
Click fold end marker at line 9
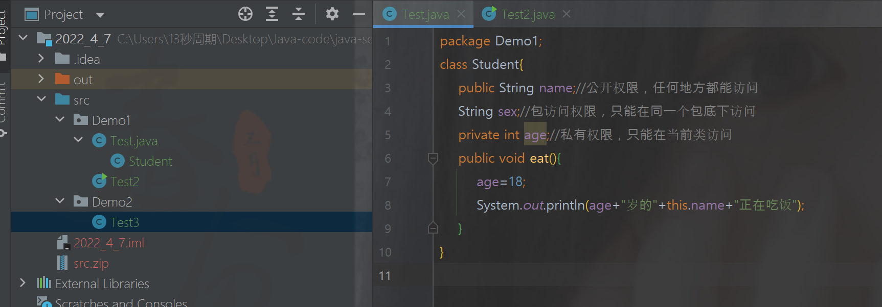(433, 228)
